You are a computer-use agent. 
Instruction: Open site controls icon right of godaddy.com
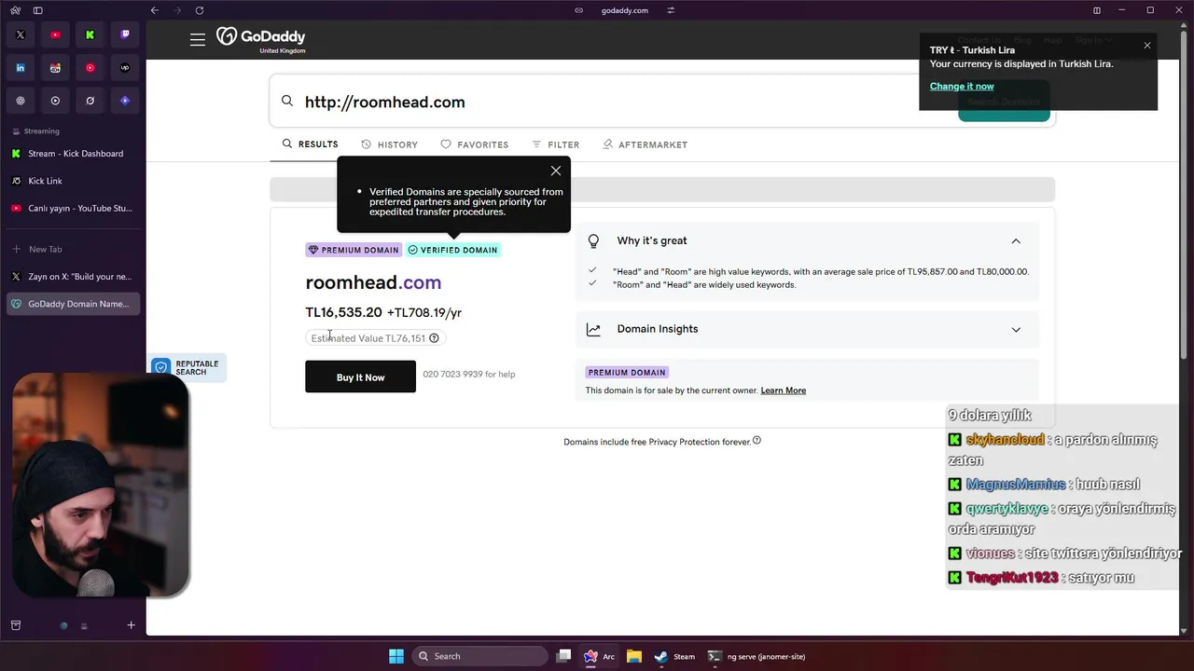(x=671, y=10)
